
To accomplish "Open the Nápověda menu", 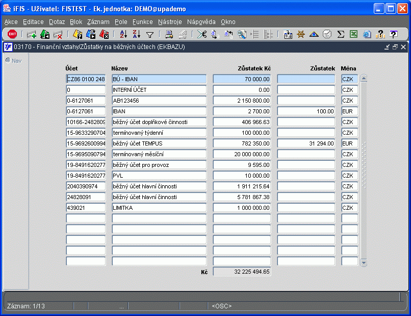I will point(201,22).
